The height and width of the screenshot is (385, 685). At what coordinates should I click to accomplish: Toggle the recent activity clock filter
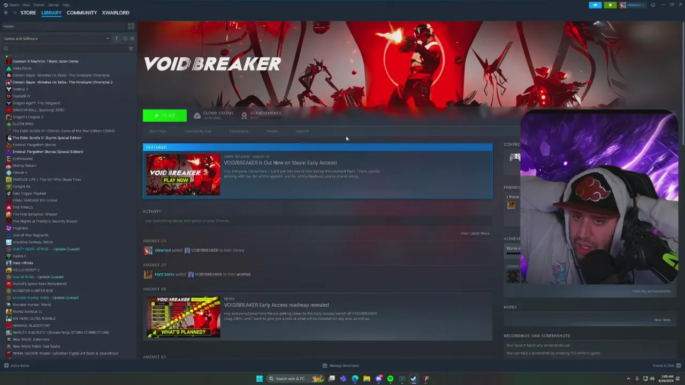click(x=125, y=38)
